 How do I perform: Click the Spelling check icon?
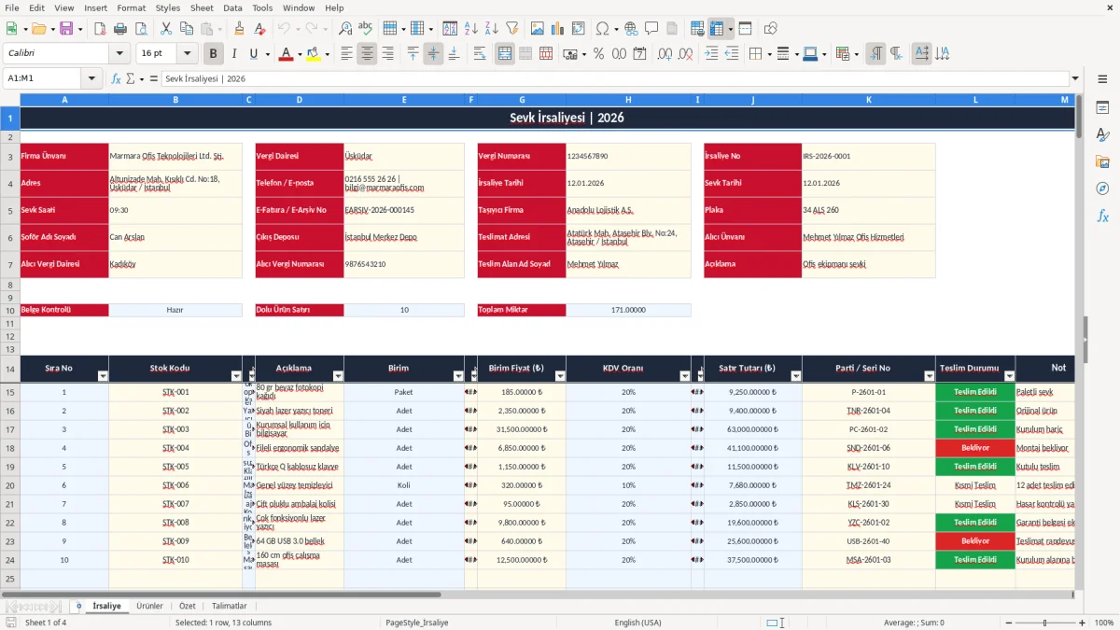pyautogui.click(x=365, y=29)
